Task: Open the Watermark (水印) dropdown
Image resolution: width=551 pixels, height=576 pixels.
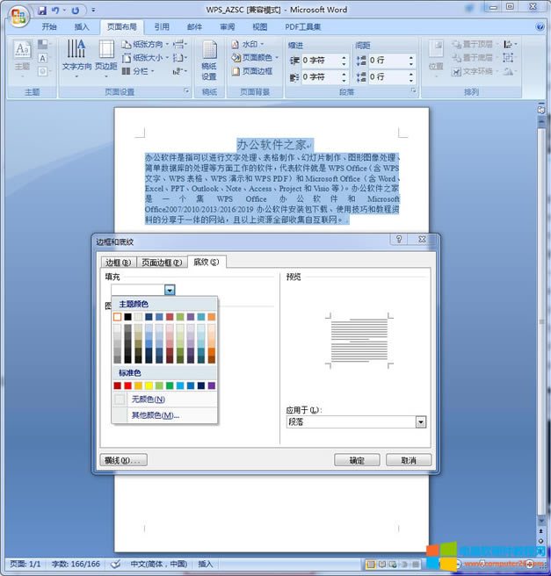Action: pyautogui.click(x=248, y=44)
